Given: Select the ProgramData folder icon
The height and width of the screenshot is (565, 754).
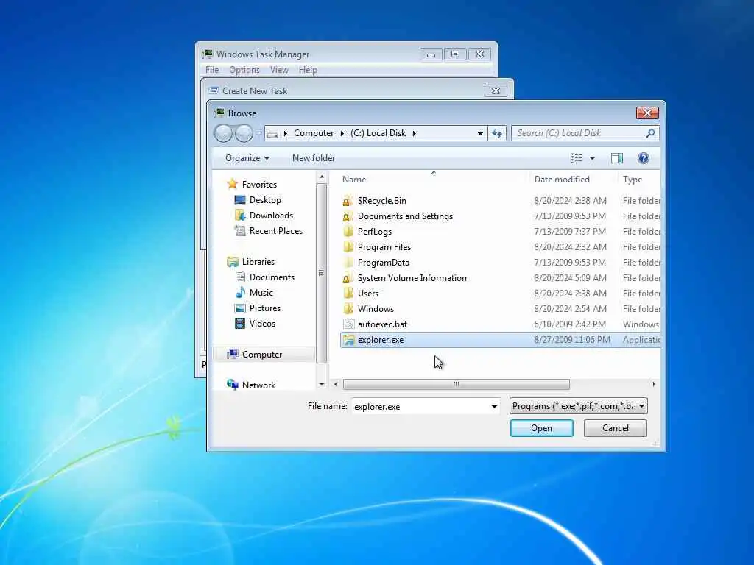Looking at the screenshot, I should [348, 263].
